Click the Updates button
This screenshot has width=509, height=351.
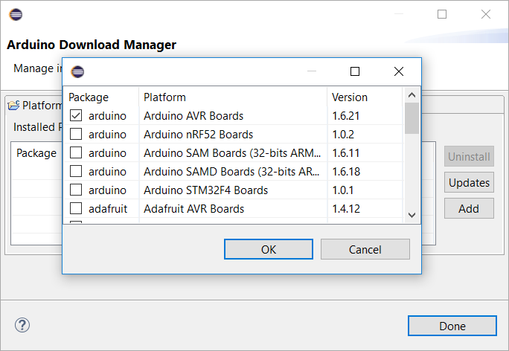click(x=469, y=182)
